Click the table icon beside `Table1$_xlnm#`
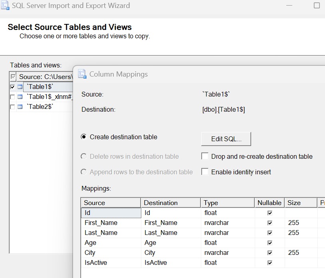 tap(20, 97)
